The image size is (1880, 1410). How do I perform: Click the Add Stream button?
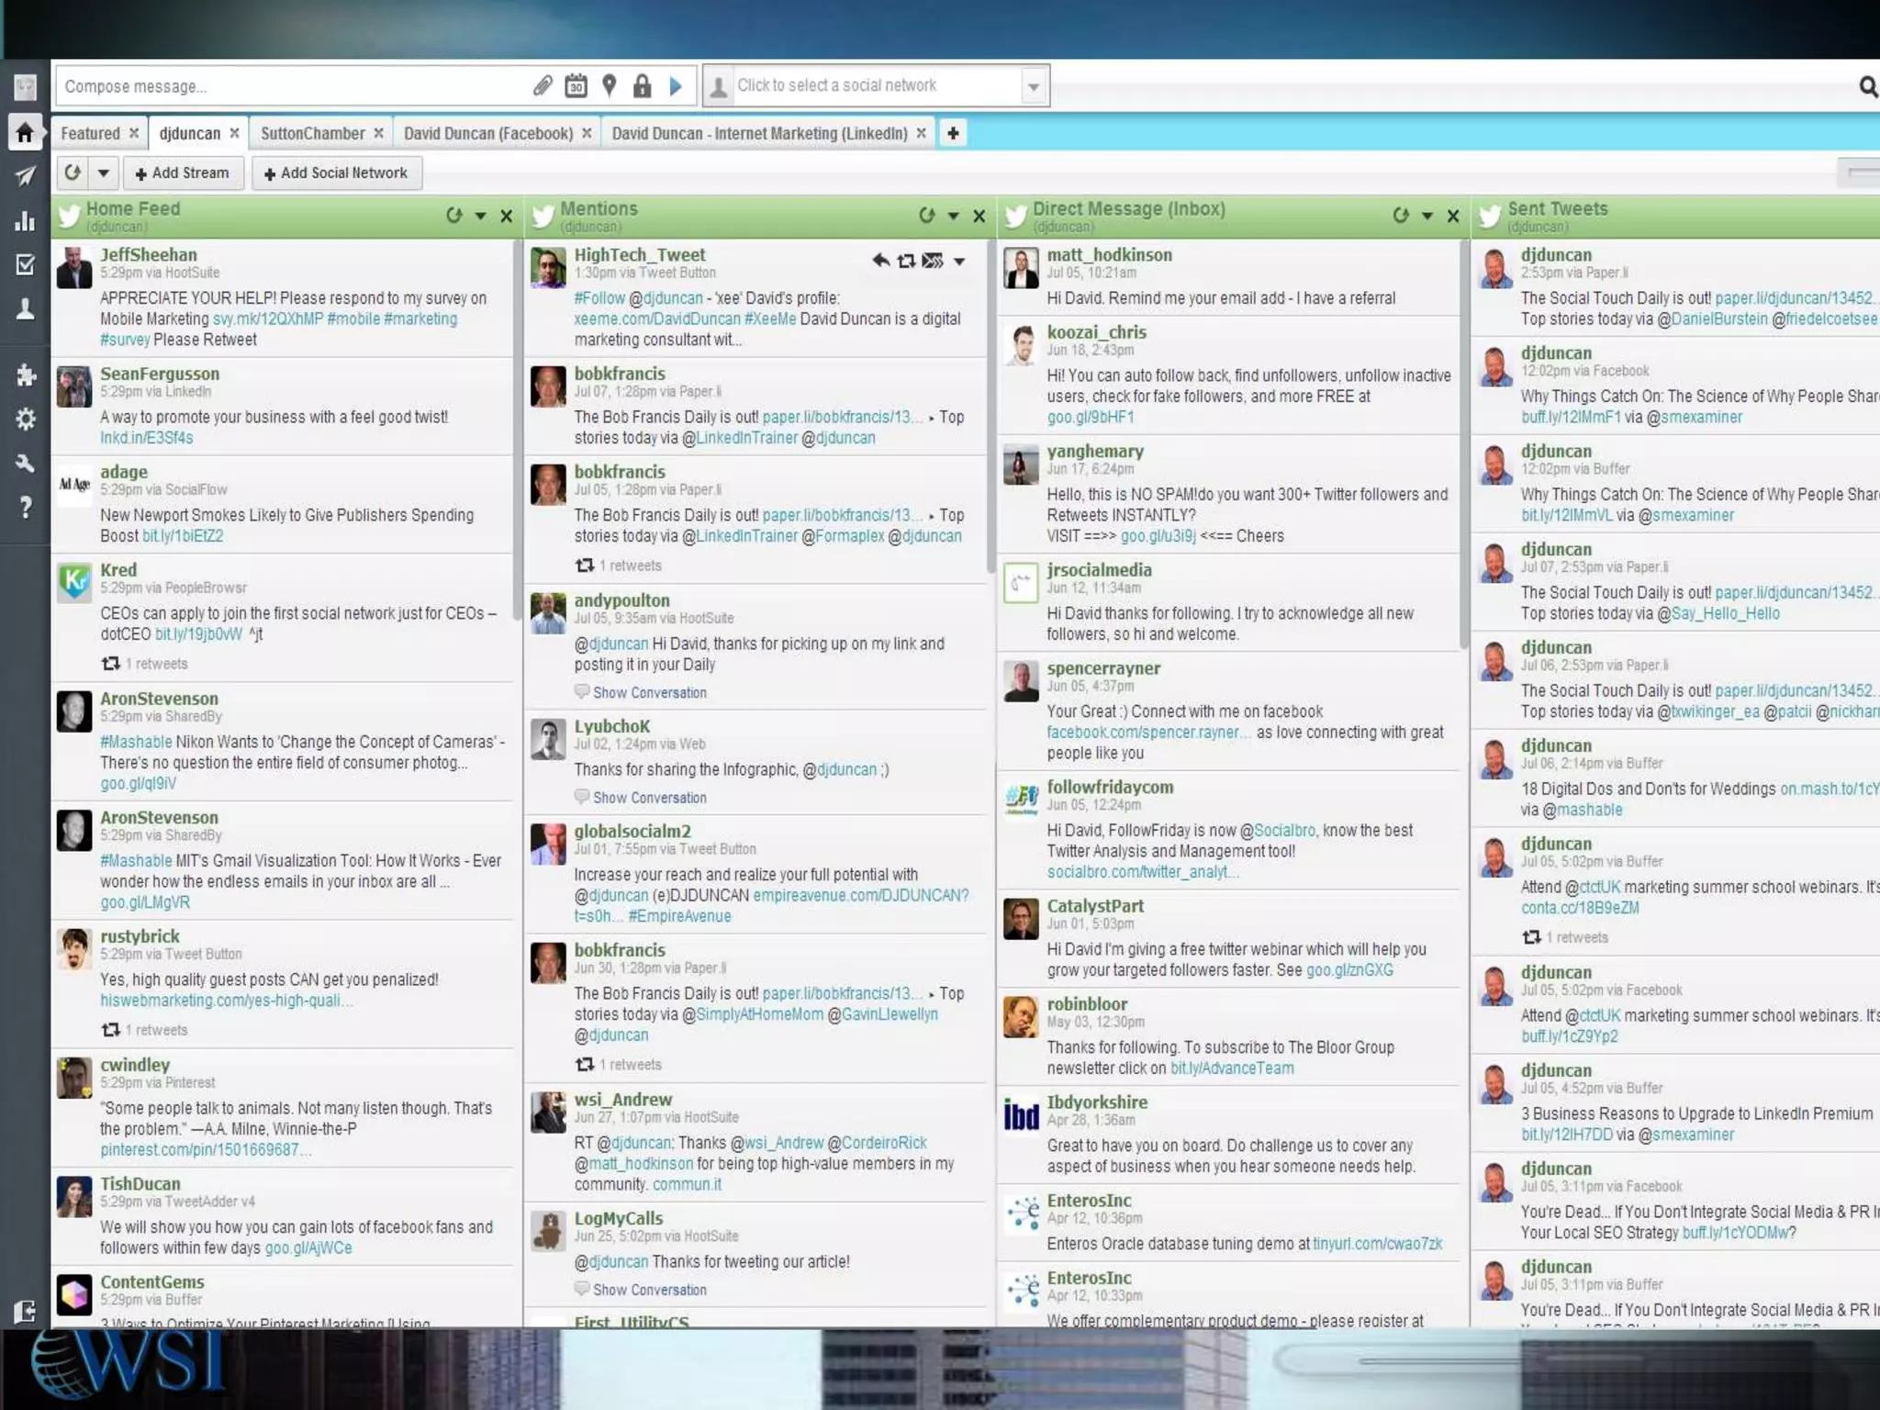tap(183, 173)
